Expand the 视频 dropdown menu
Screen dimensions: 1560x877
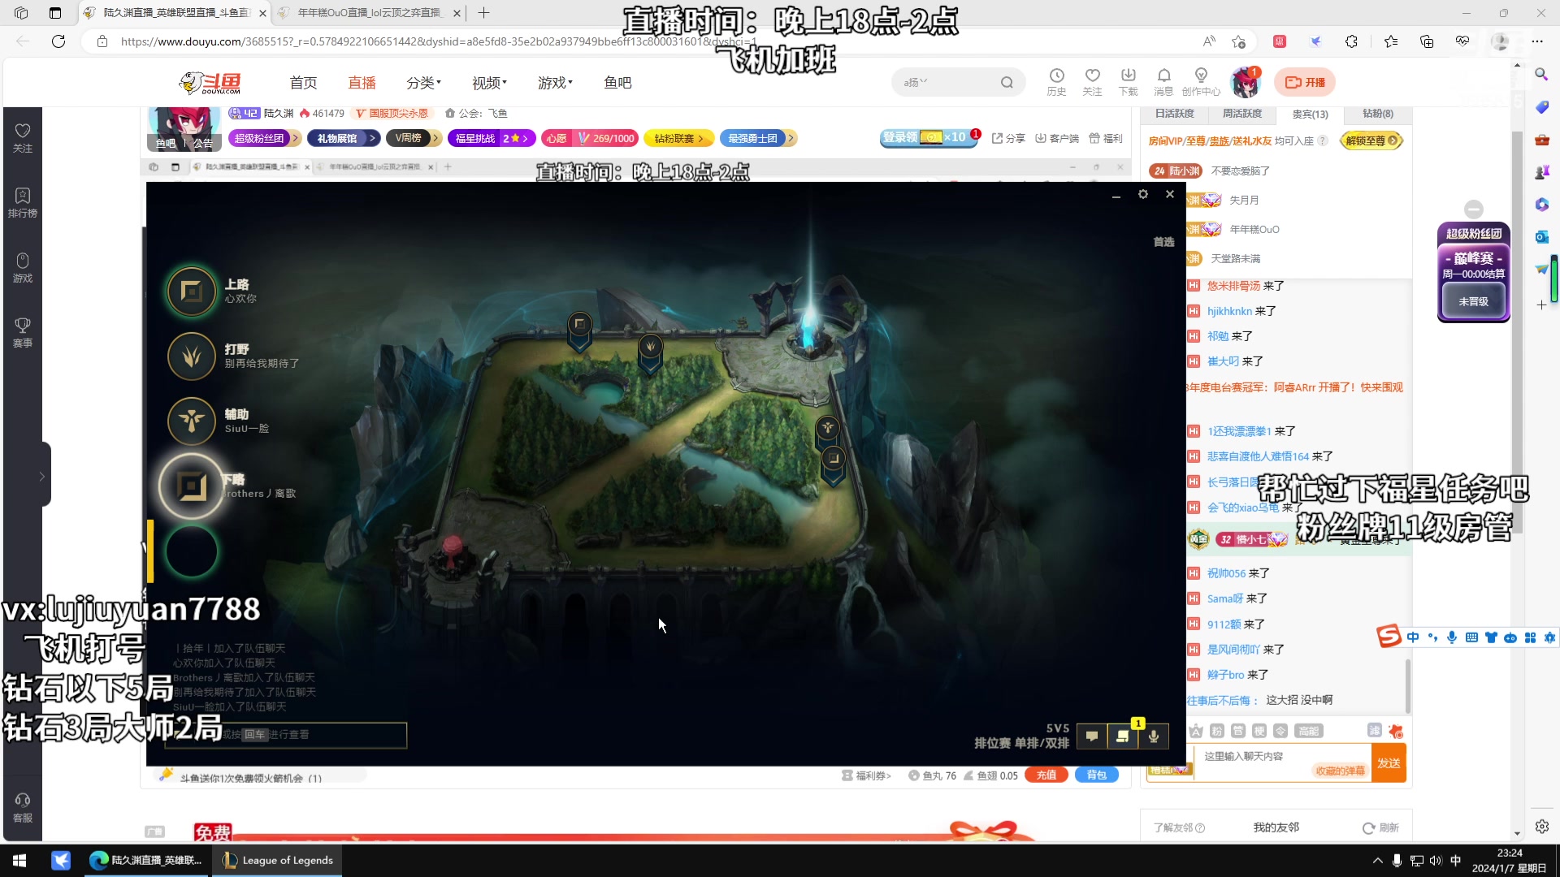[x=489, y=83]
